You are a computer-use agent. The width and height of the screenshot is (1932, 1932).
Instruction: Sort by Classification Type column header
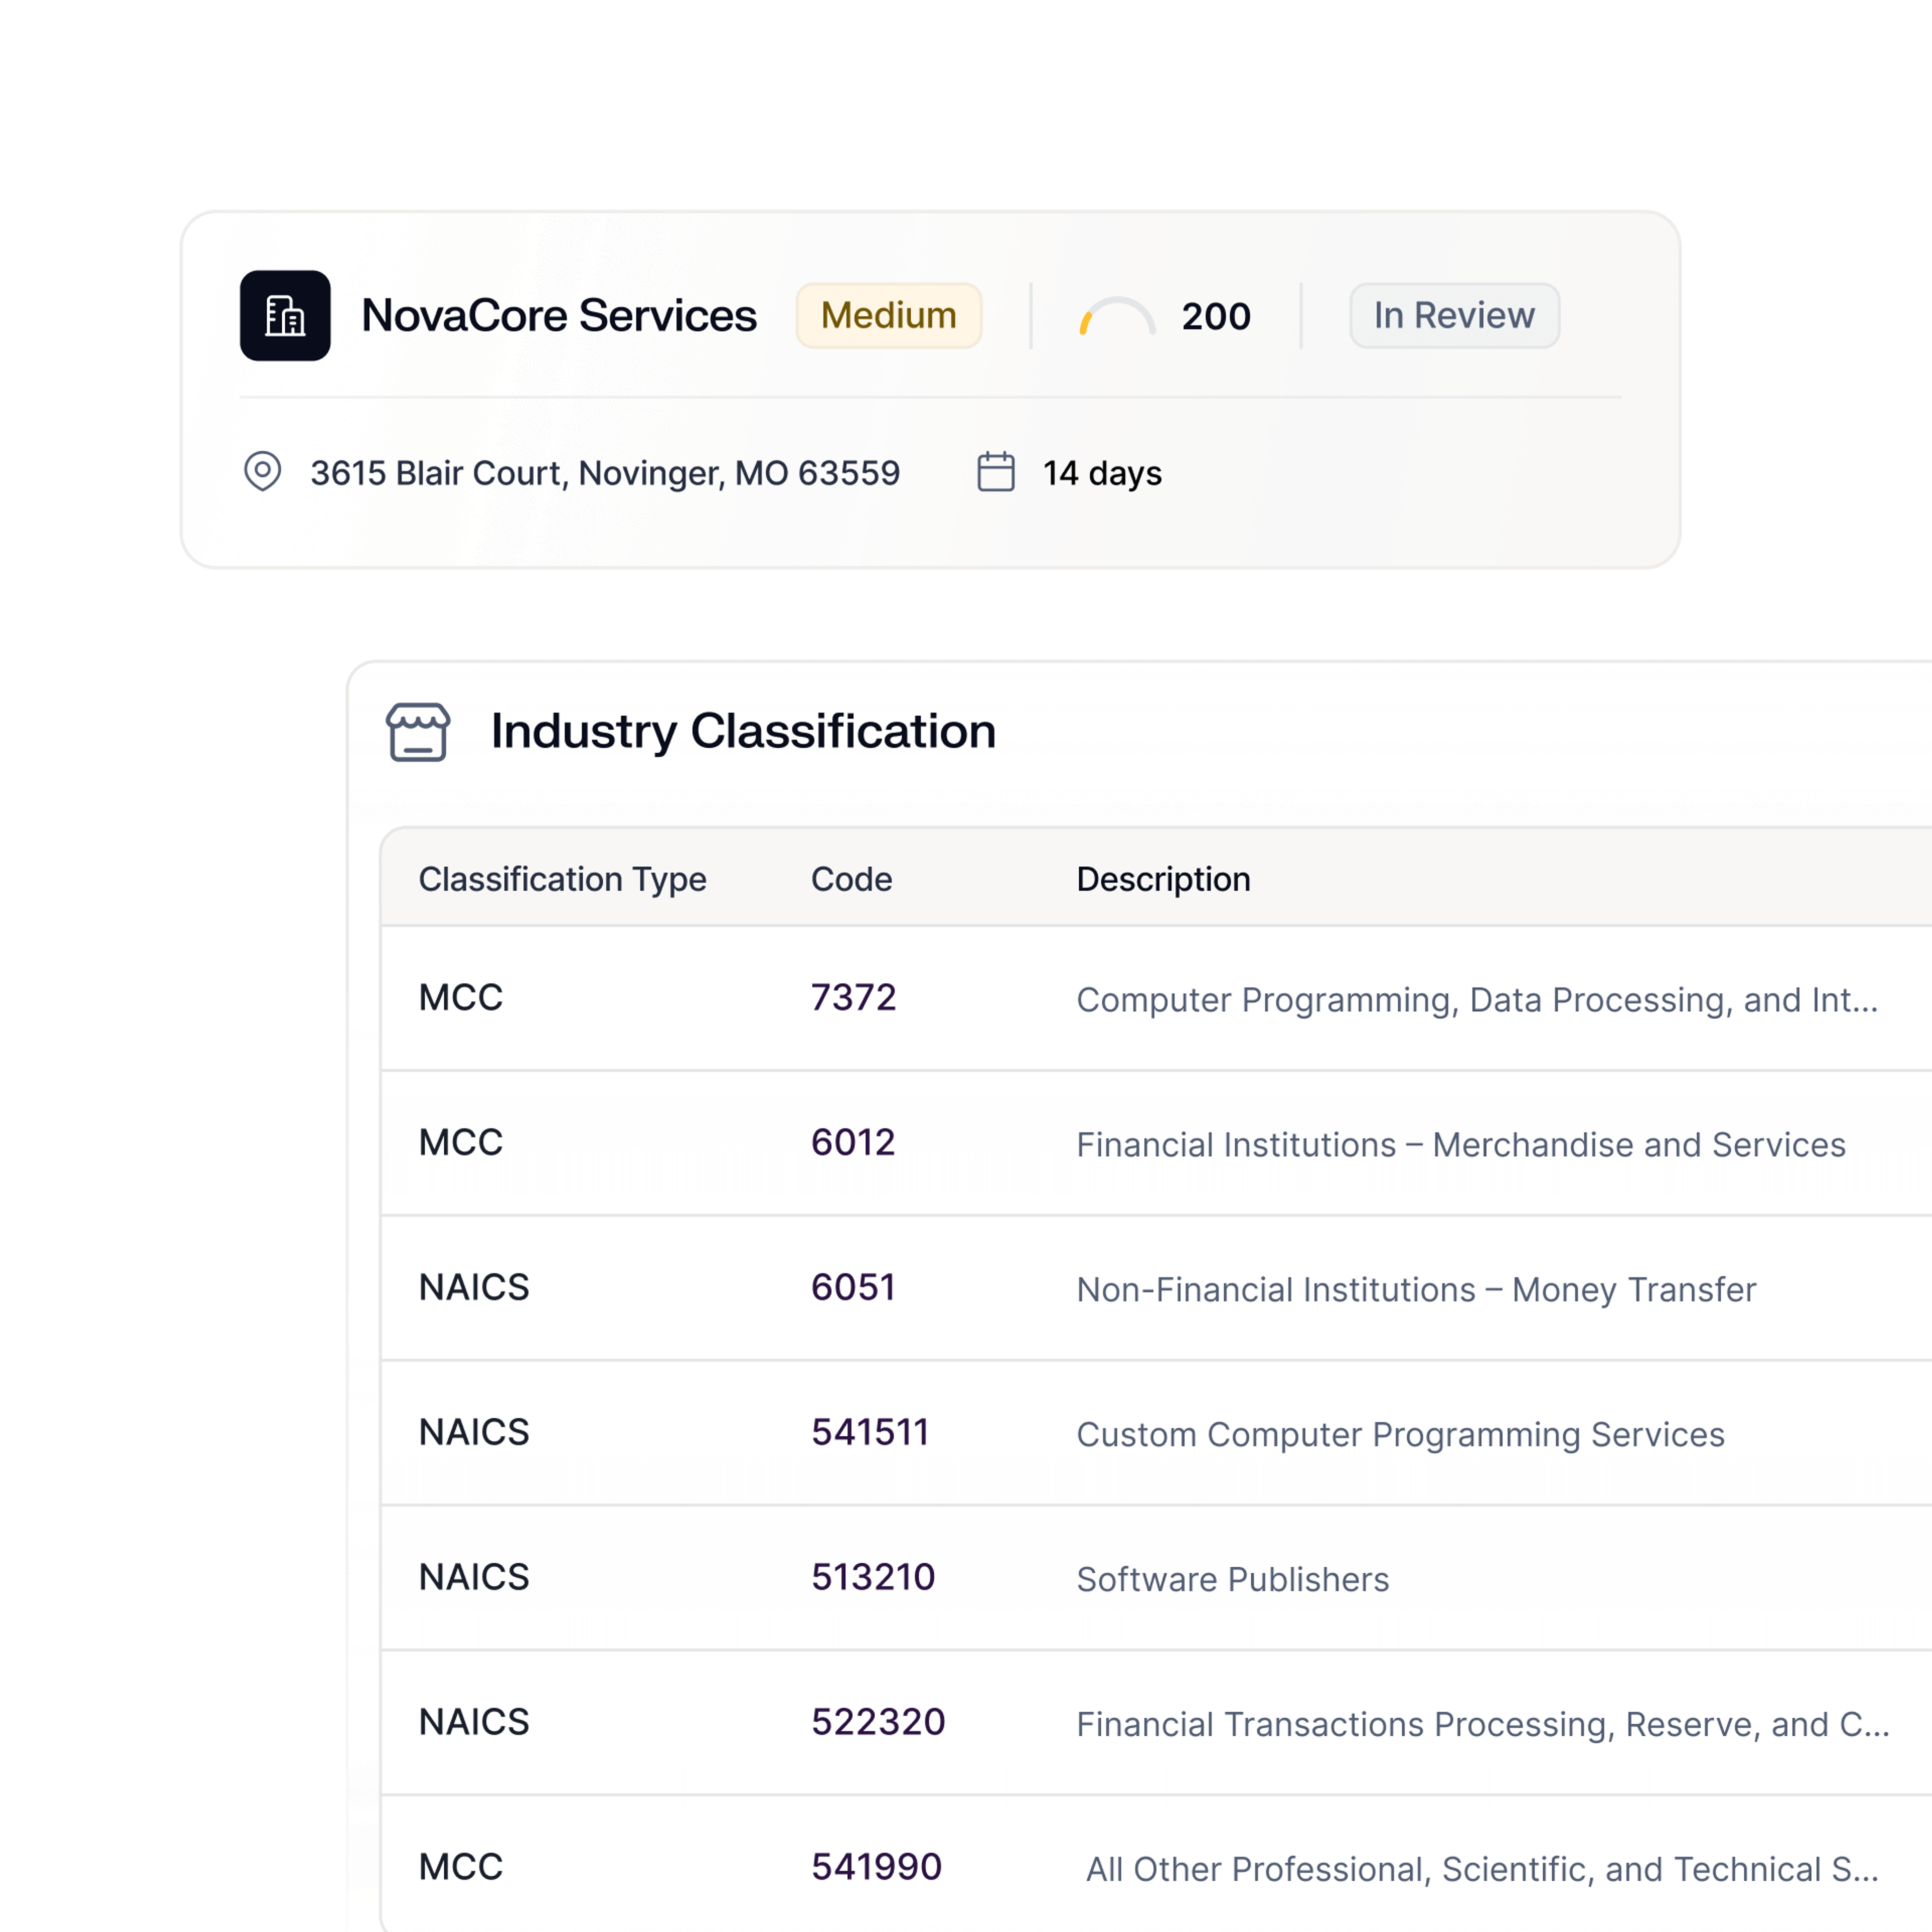(x=562, y=879)
